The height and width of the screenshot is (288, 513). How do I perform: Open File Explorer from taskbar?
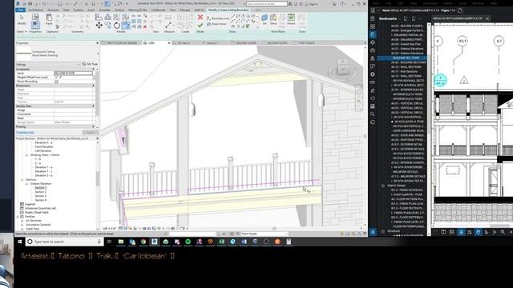[121, 242]
